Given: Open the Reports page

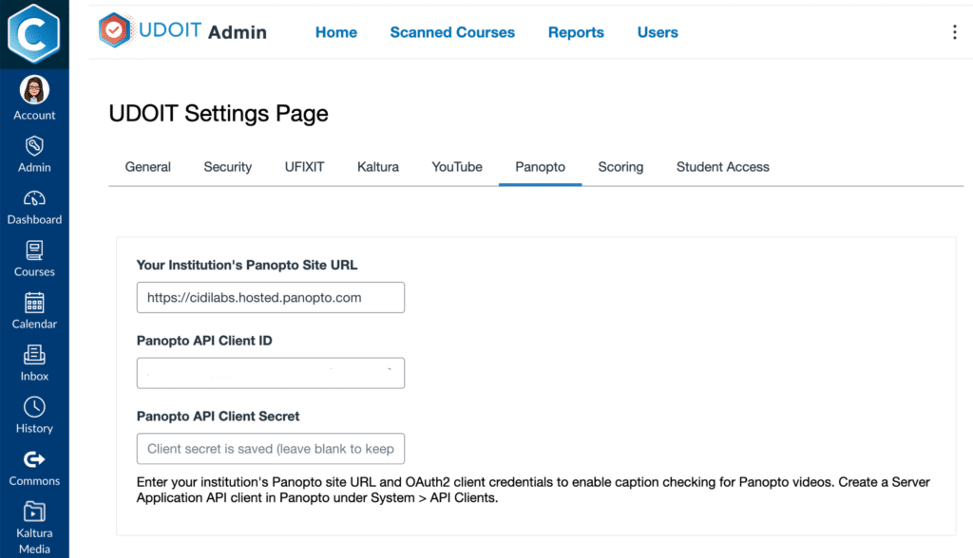Looking at the screenshot, I should [576, 32].
